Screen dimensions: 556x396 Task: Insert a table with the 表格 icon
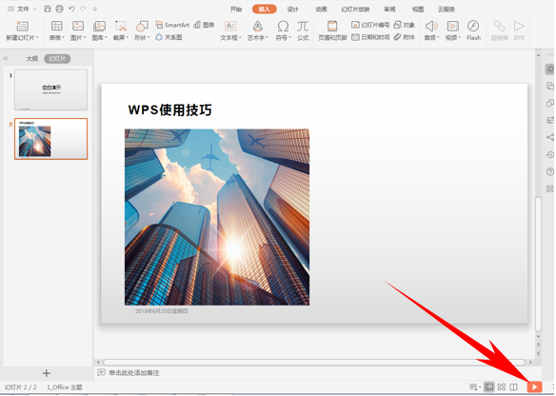click(57, 27)
